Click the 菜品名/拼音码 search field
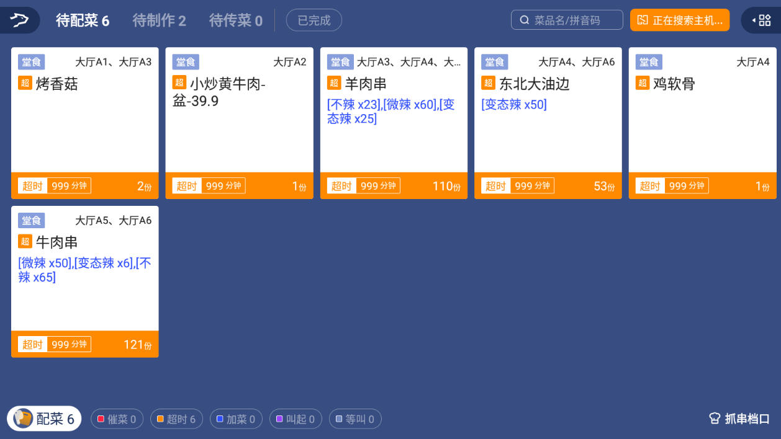Screen dimensions: 781x439 567,20
